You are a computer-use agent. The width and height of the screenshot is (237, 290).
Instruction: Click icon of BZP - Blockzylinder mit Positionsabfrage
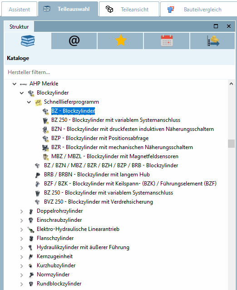click(x=45, y=139)
